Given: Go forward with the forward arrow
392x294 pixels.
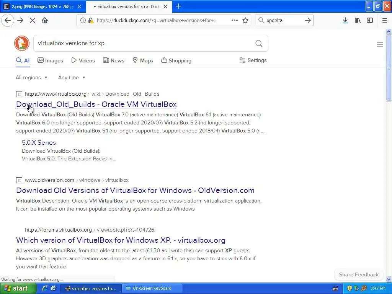Looking at the screenshot, I should 20,20.
